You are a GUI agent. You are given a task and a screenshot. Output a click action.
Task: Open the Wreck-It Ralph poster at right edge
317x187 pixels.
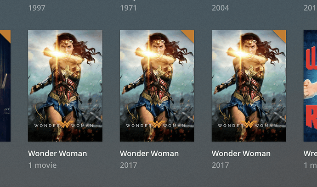(x=310, y=86)
